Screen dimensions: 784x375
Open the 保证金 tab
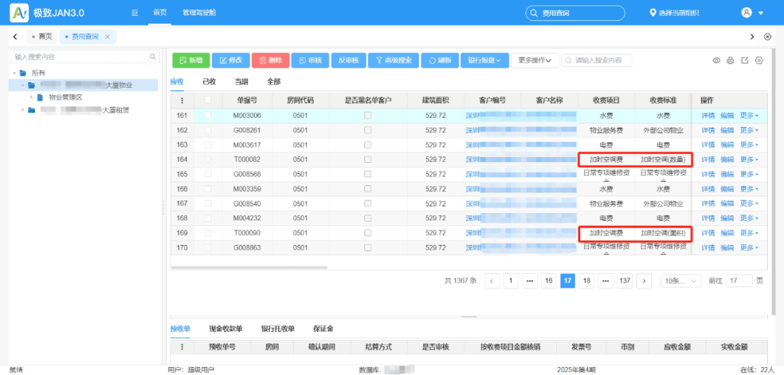(323, 329)
